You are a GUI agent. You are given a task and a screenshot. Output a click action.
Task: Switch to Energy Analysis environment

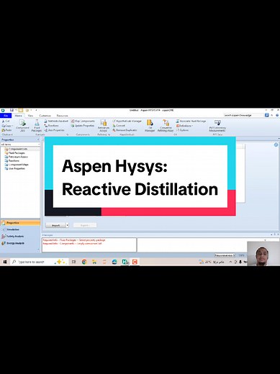click(x=20, y=243)
